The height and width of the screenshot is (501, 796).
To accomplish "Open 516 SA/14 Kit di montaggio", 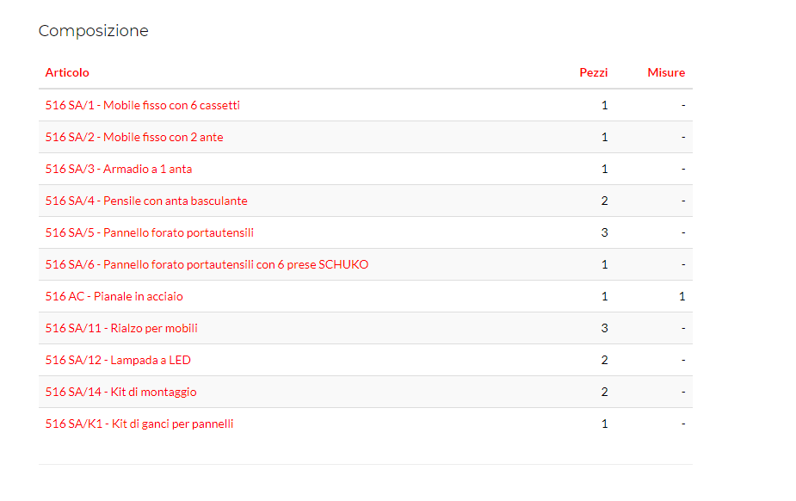I will pos(120,392).
